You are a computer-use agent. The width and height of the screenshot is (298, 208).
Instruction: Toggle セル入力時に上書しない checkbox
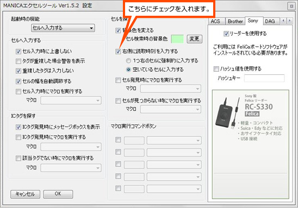point(18,52)
